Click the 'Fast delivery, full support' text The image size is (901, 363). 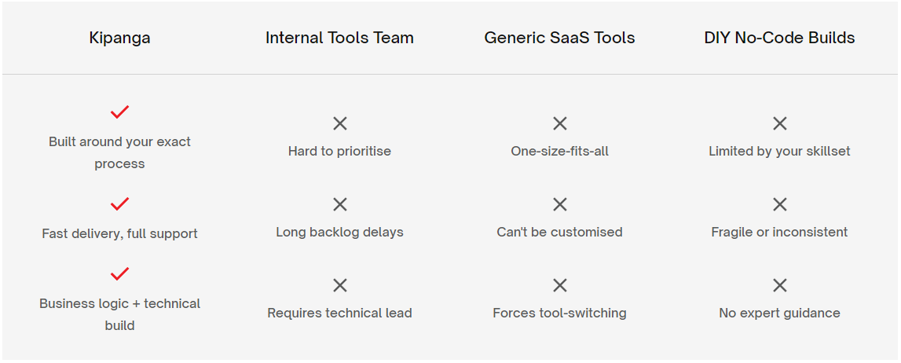(119, 233)
